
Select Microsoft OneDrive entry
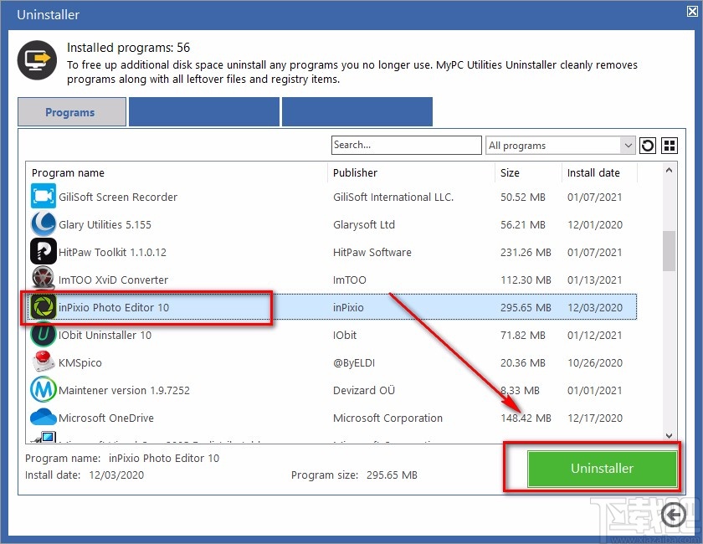coord(331,418)
